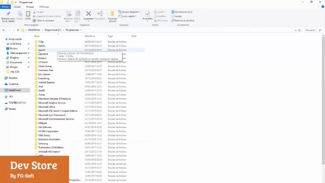Select TOSHIBA EXT drive in the sidebar
This screenshot has height=183, width=325.
17,103
